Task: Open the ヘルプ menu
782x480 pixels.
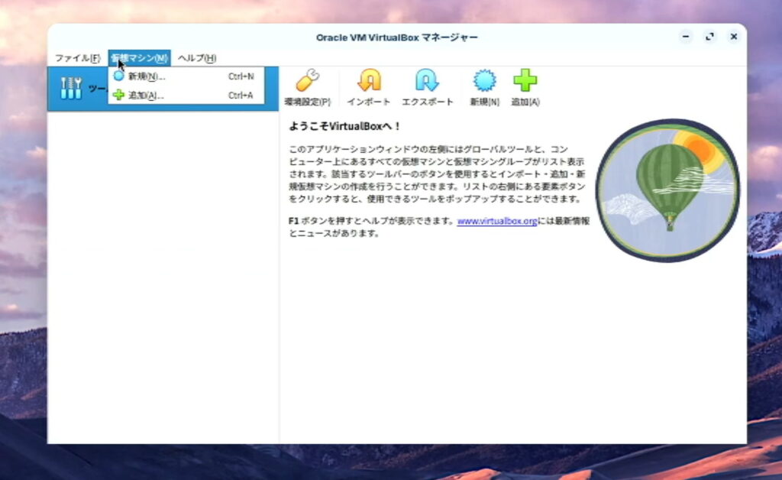Action: click(197, 58)
